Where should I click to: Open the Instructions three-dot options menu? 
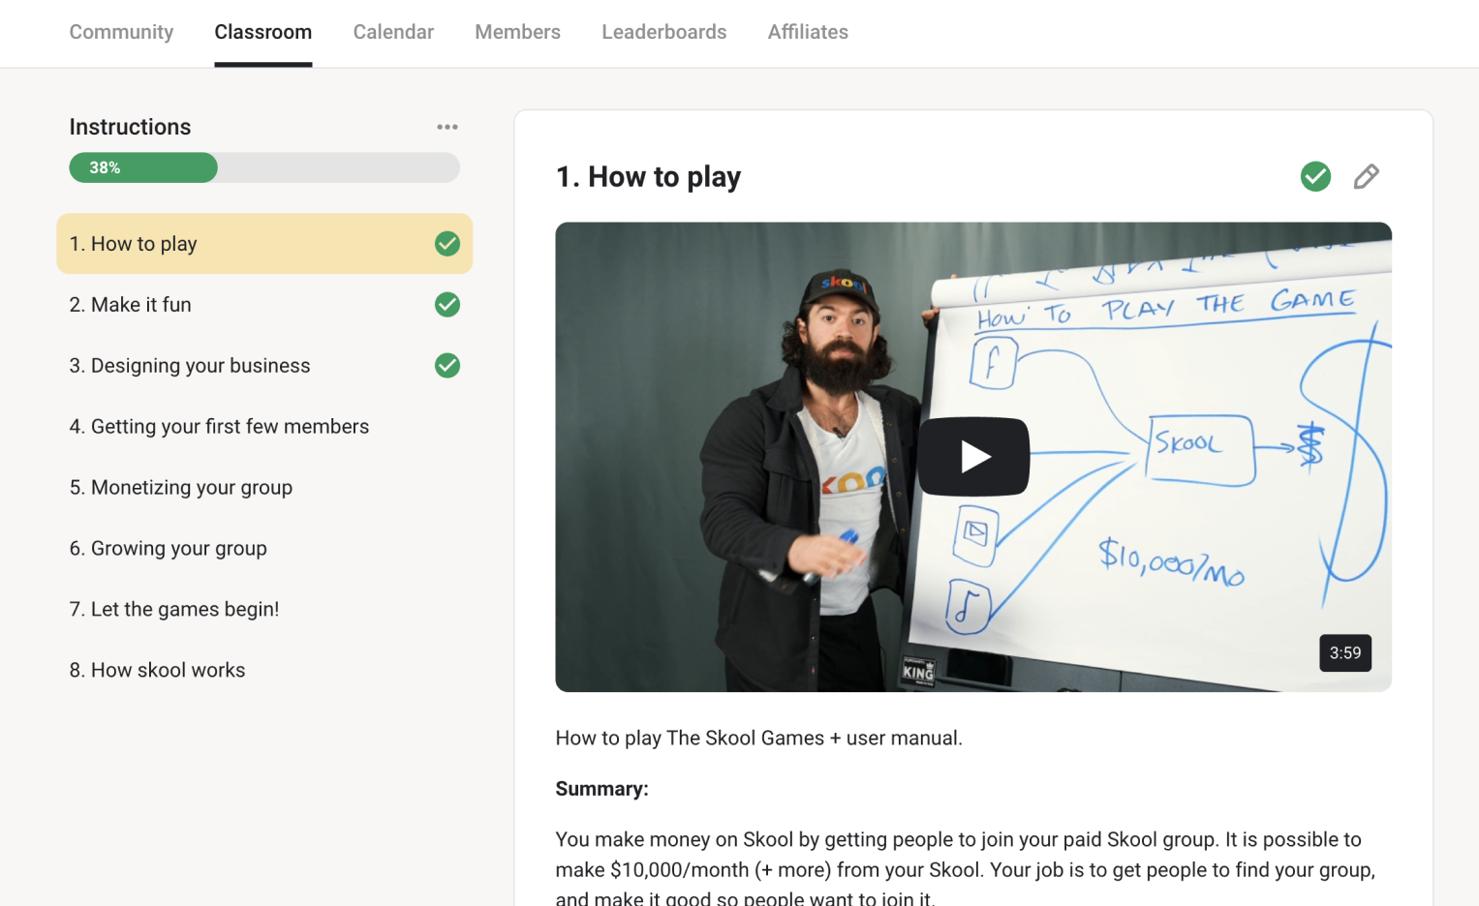(447, 127)
